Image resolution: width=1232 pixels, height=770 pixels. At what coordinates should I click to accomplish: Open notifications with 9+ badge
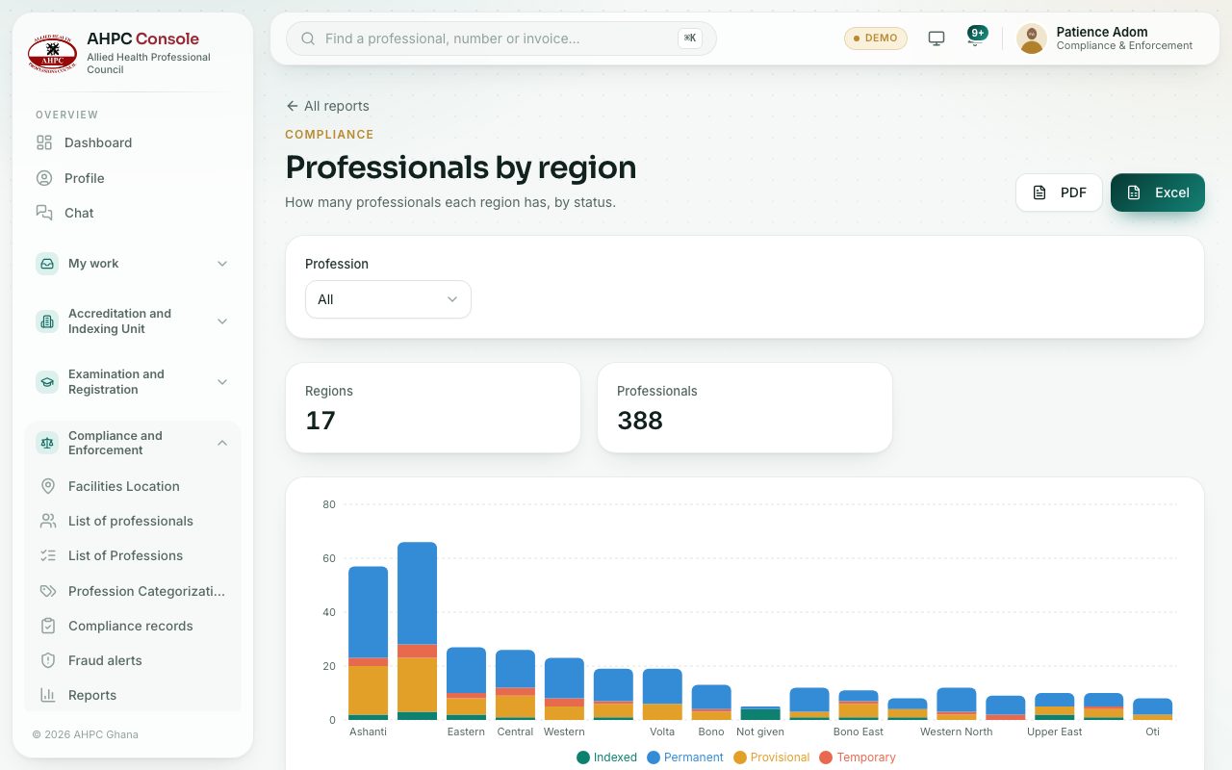976,37
